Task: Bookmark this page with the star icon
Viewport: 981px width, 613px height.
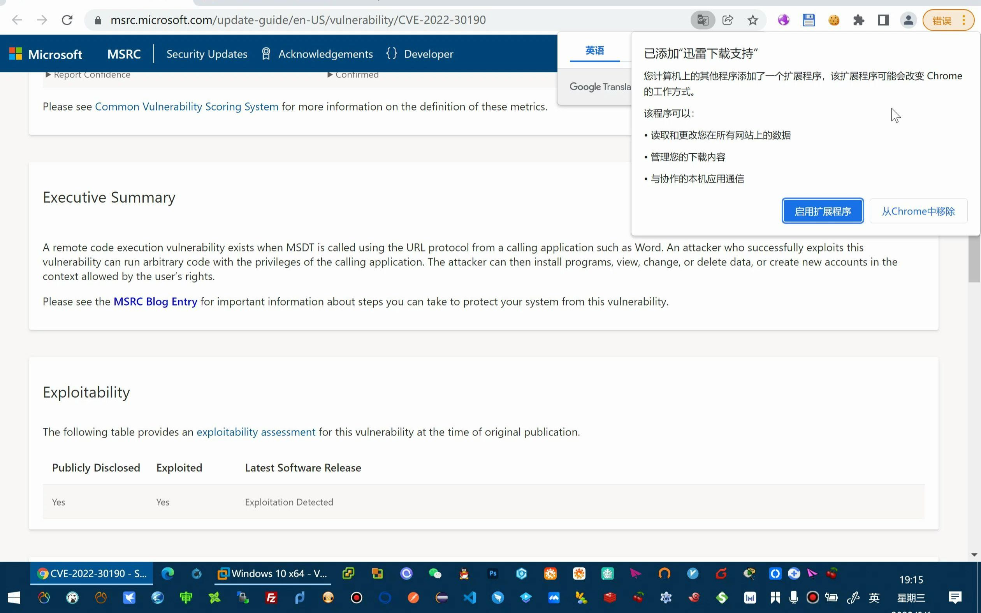Action: pos(753,20)
